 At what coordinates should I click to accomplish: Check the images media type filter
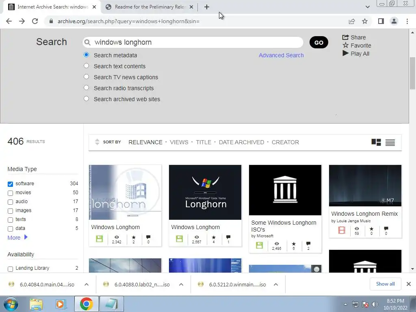[x=10, y=211]
